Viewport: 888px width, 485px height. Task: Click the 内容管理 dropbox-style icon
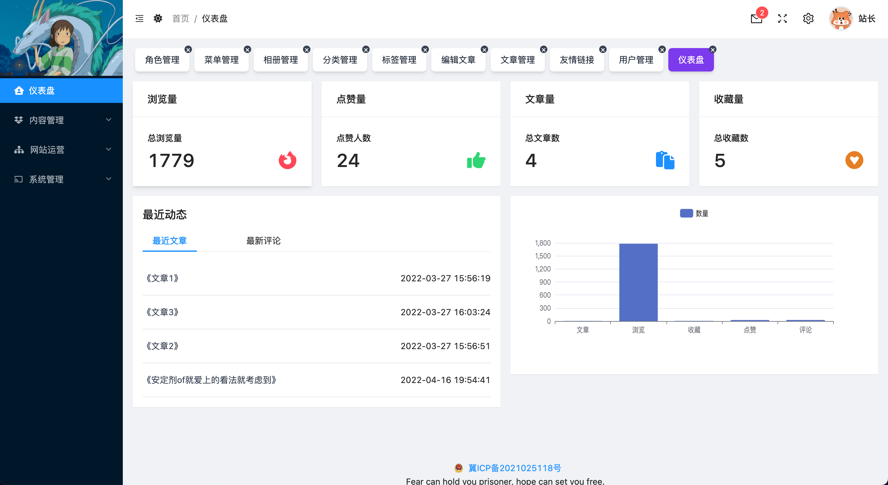point(19,120)
